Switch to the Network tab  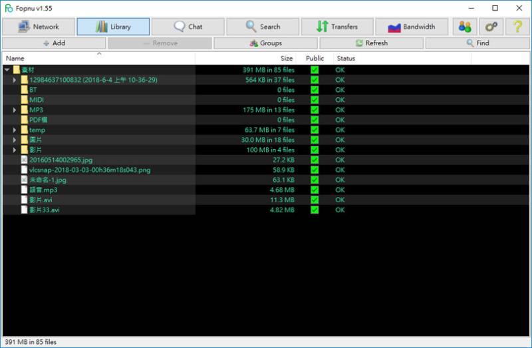click(x=39, y=27)
